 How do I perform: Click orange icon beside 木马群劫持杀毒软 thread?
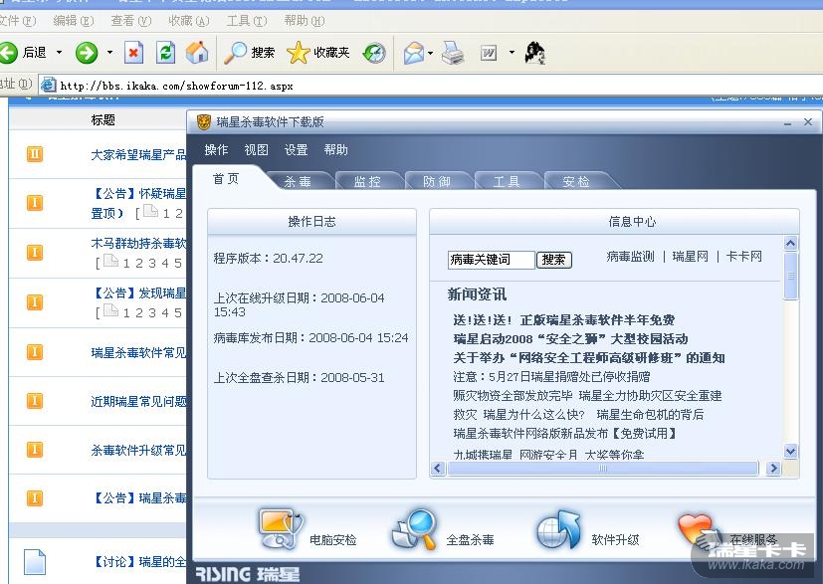pos(35,253)
